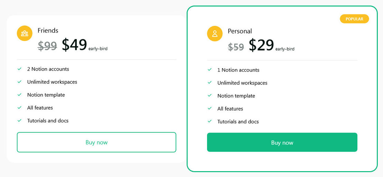This screenshot has width=383, height=177.
Task: Click Friends plan Tutorials and docs text
Action: (x=48, y=121)
